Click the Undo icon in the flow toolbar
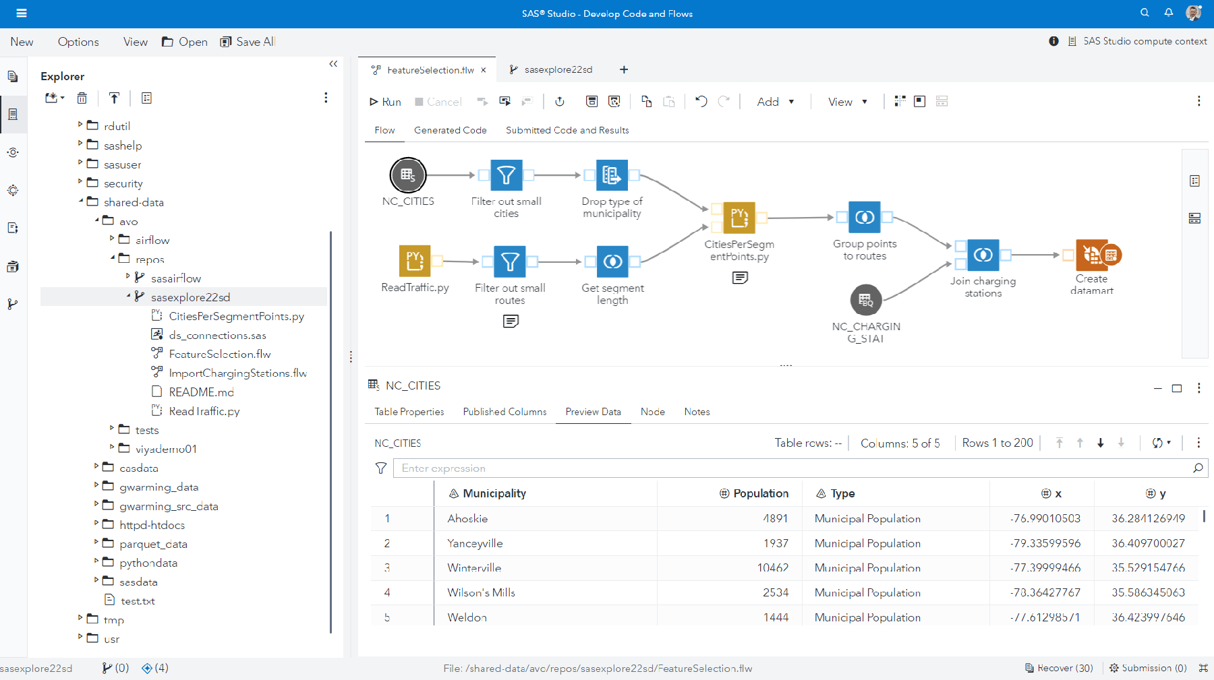Image resolution: width=1214 pixels, height=680 pixels. 701,101
